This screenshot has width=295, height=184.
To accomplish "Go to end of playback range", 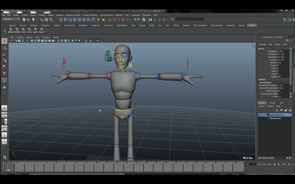I will (293, 164).
